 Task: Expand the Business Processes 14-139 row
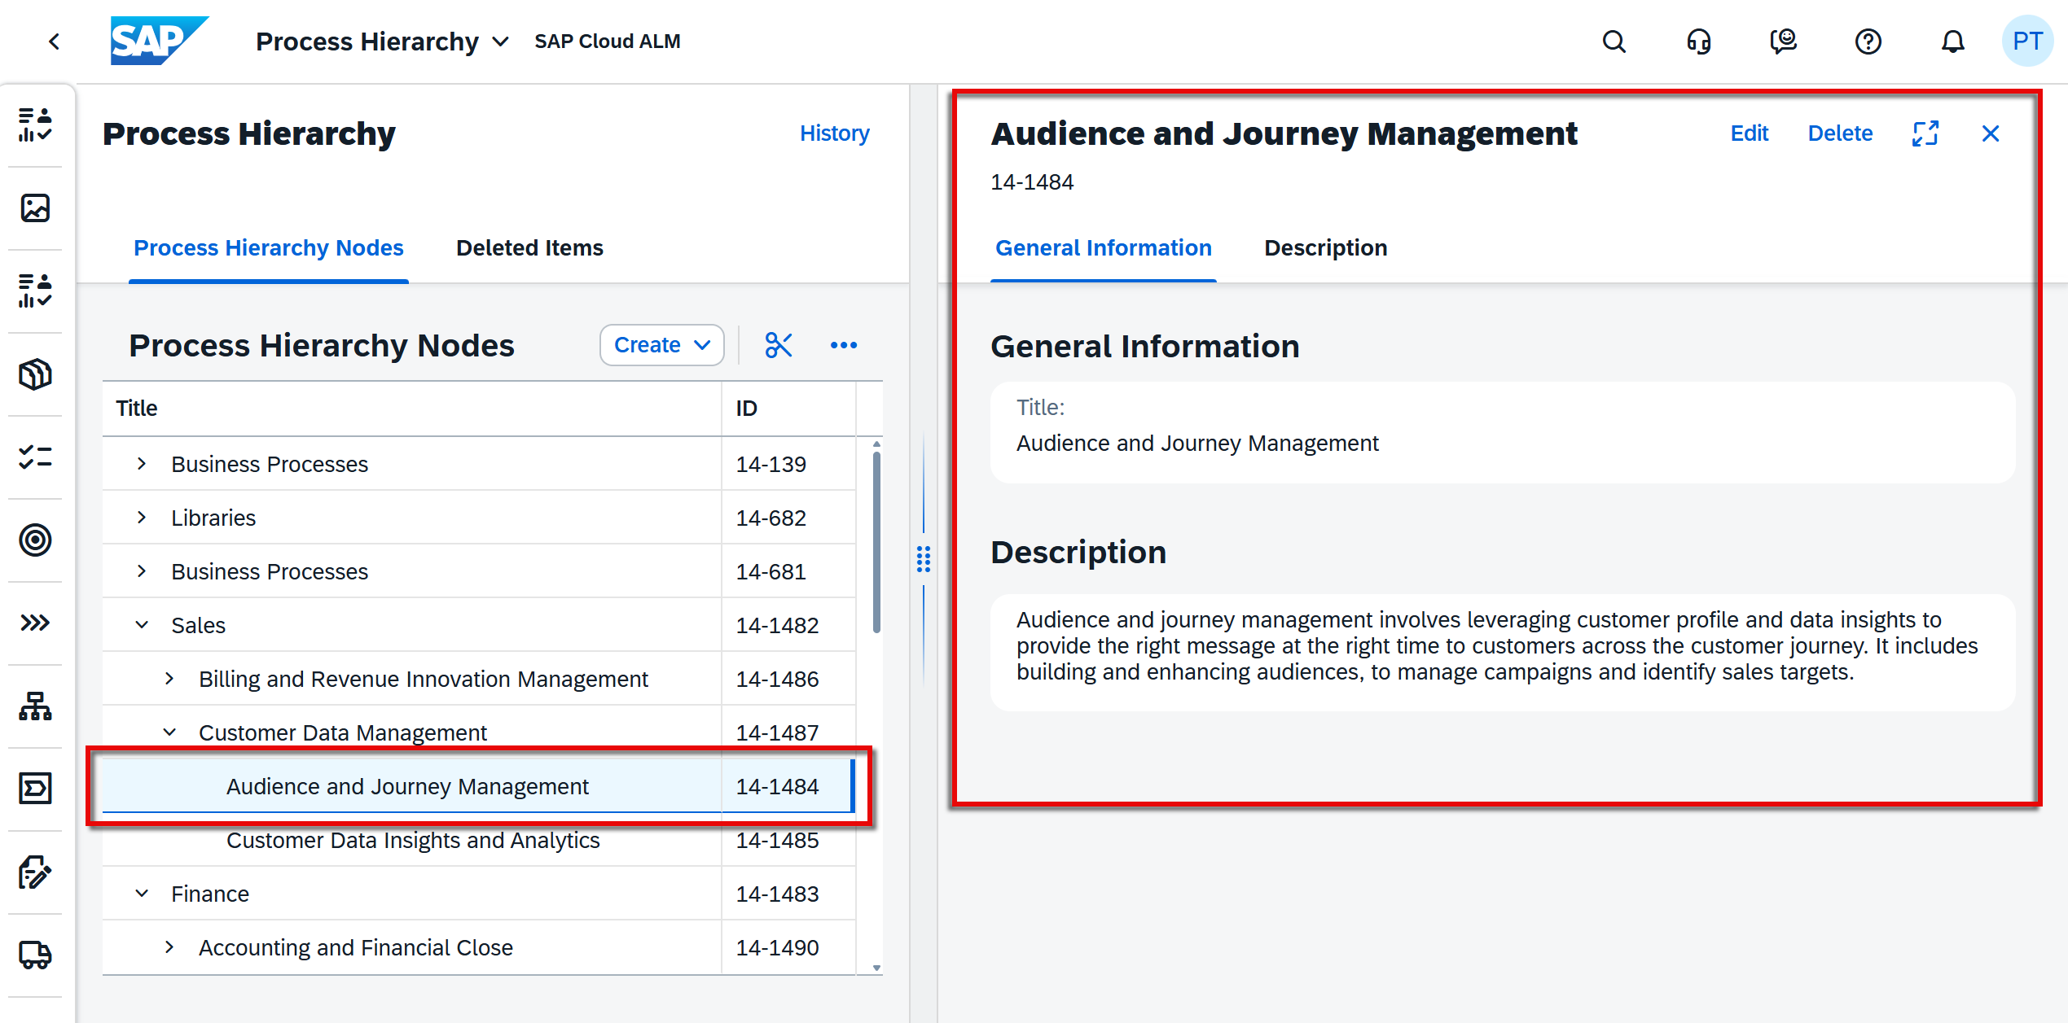click(142, 464)
